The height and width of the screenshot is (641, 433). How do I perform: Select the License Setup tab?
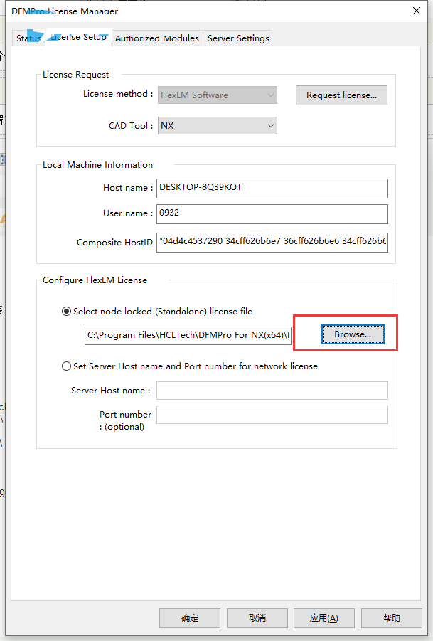click(78, 37)
